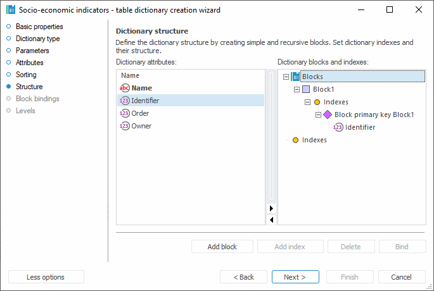Switch to the Attributes step
The width and height of the screenshot is (434, 291).
tap(29, 63)
